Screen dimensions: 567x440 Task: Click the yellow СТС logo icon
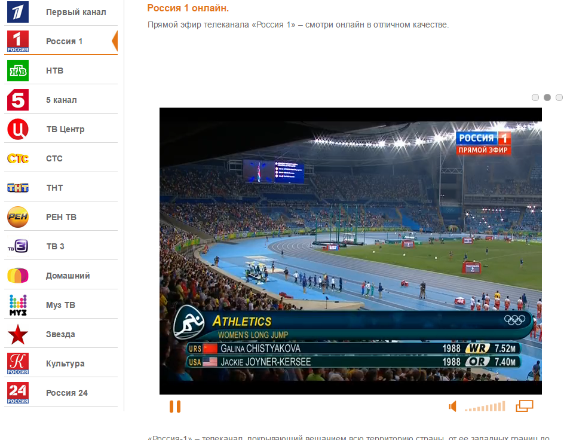(18, 158)
